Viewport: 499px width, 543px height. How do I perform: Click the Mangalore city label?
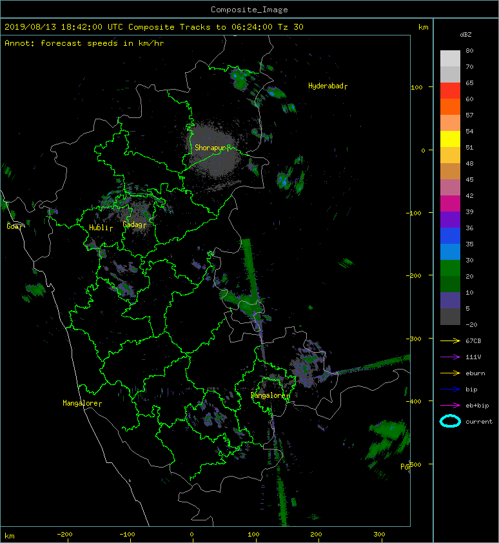(x=81, y=403)
